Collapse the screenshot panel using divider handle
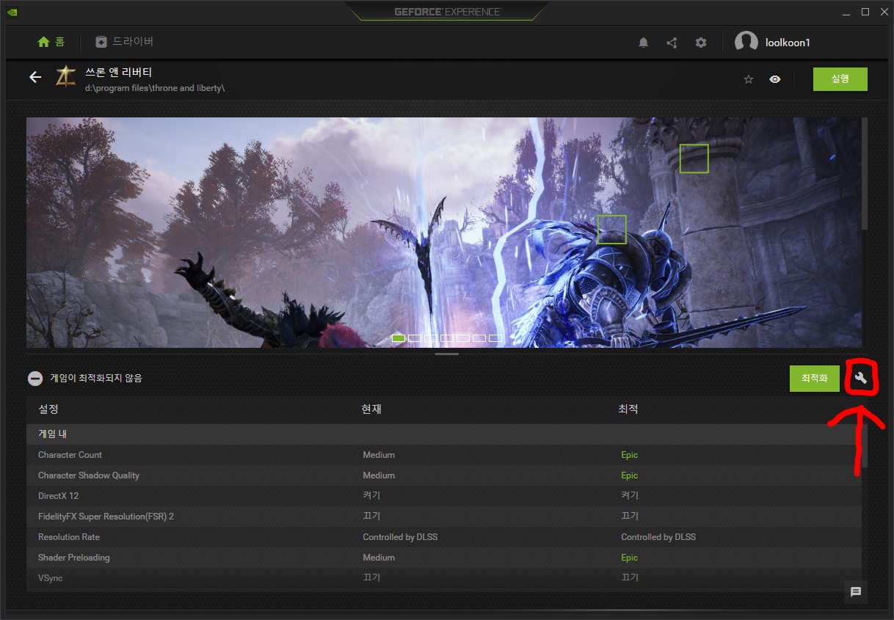The width and height of the screenshot is (894, 620). tap(446, 354)
